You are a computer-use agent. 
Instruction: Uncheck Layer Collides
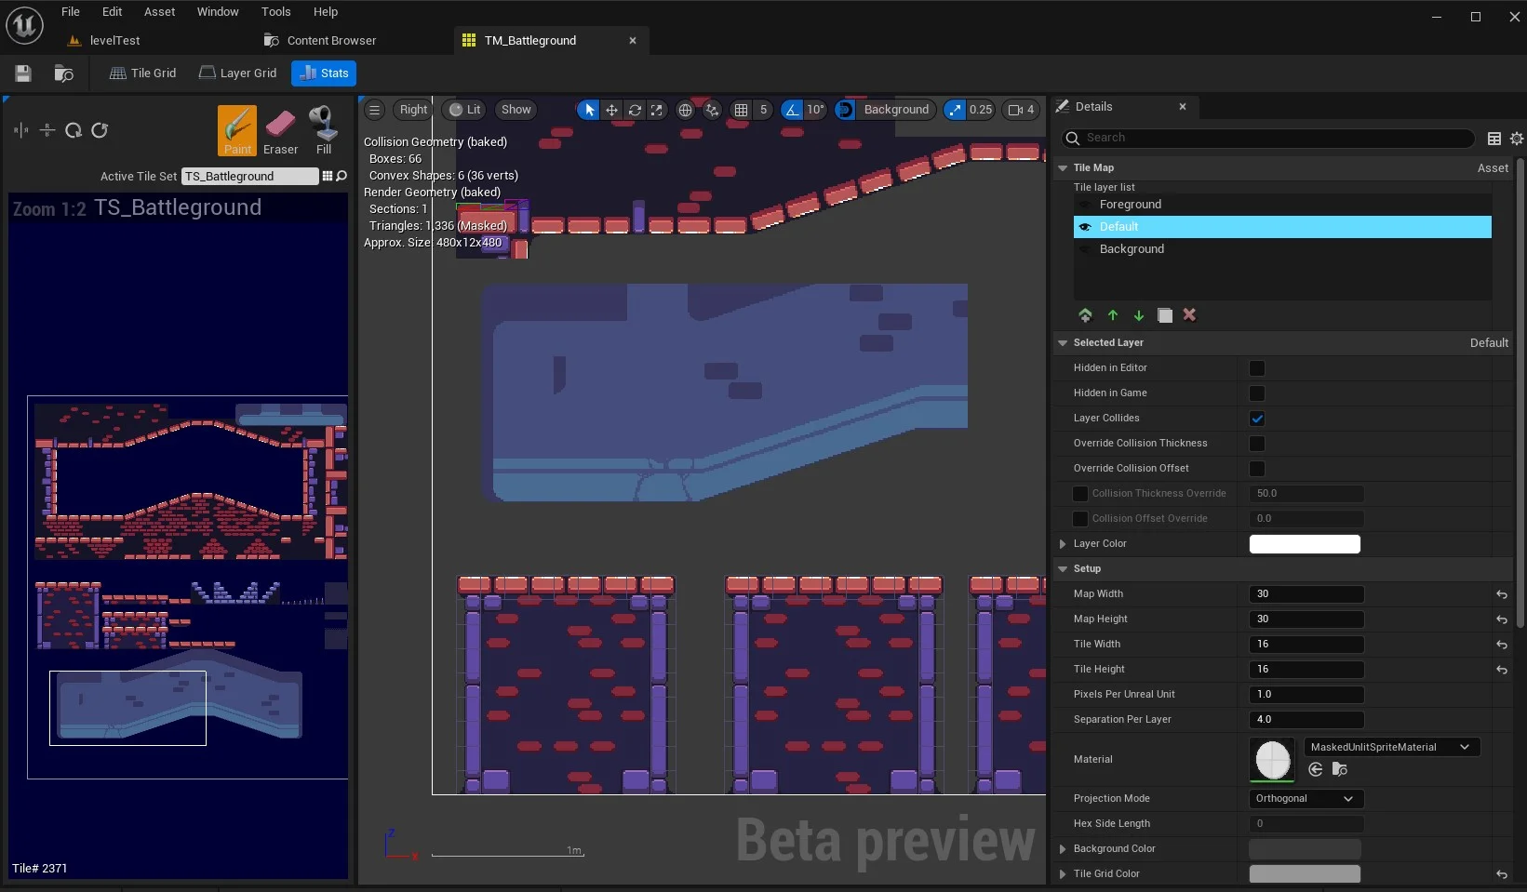[x=1257, y=419]
